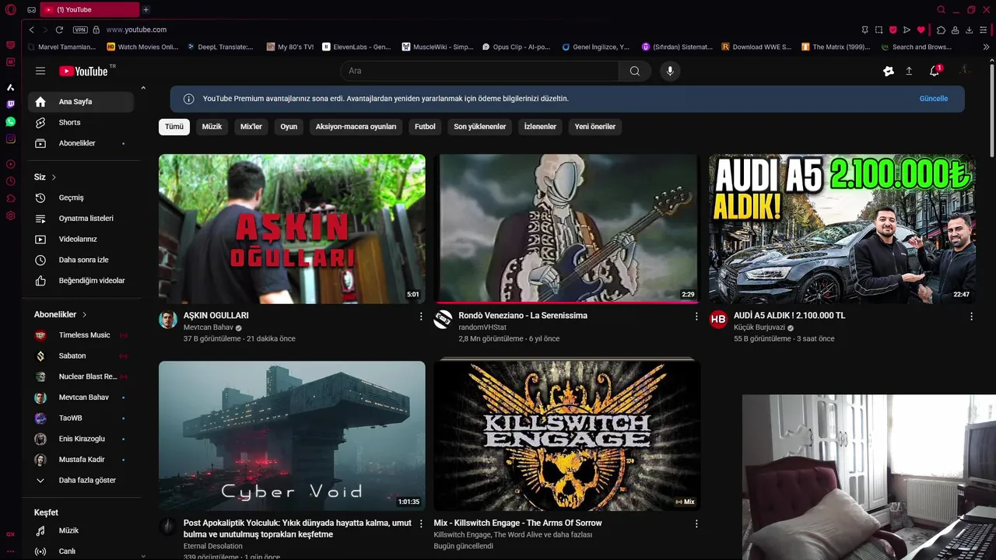Open the YouTube hamburger guide menu
Image resolution: width=996 pixels, height=560 pixels.
[x=40, y=71]
